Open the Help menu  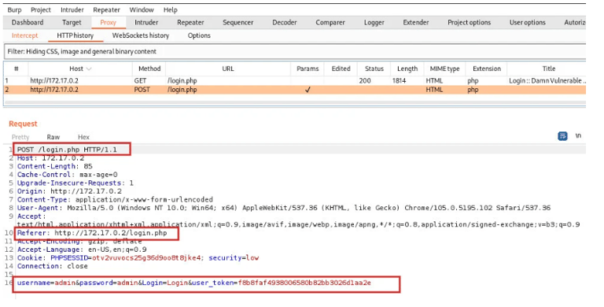click(x=170, y=10)
